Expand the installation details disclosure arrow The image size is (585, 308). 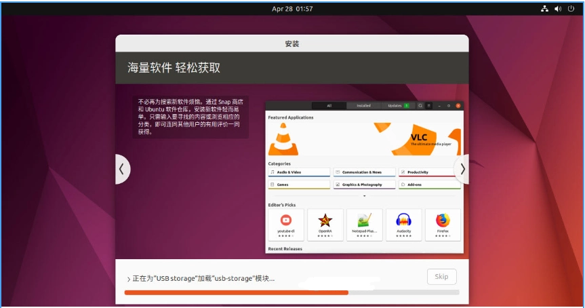(128, 279)
